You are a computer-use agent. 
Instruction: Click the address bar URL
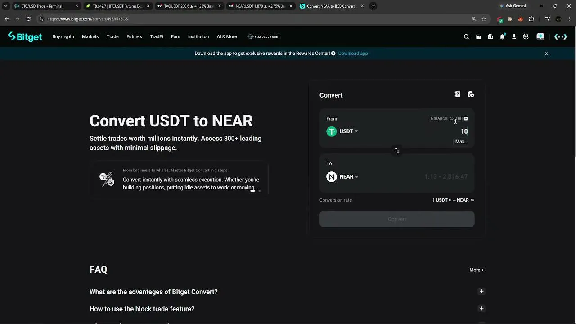point(87,19)
